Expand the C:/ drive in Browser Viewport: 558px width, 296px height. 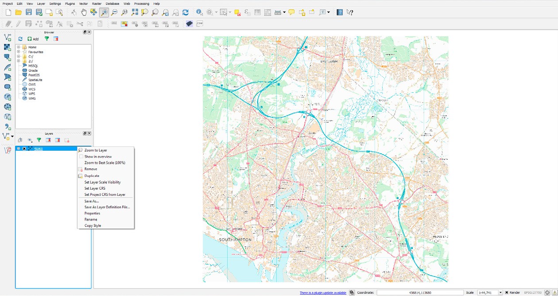[x=18, y=56]
